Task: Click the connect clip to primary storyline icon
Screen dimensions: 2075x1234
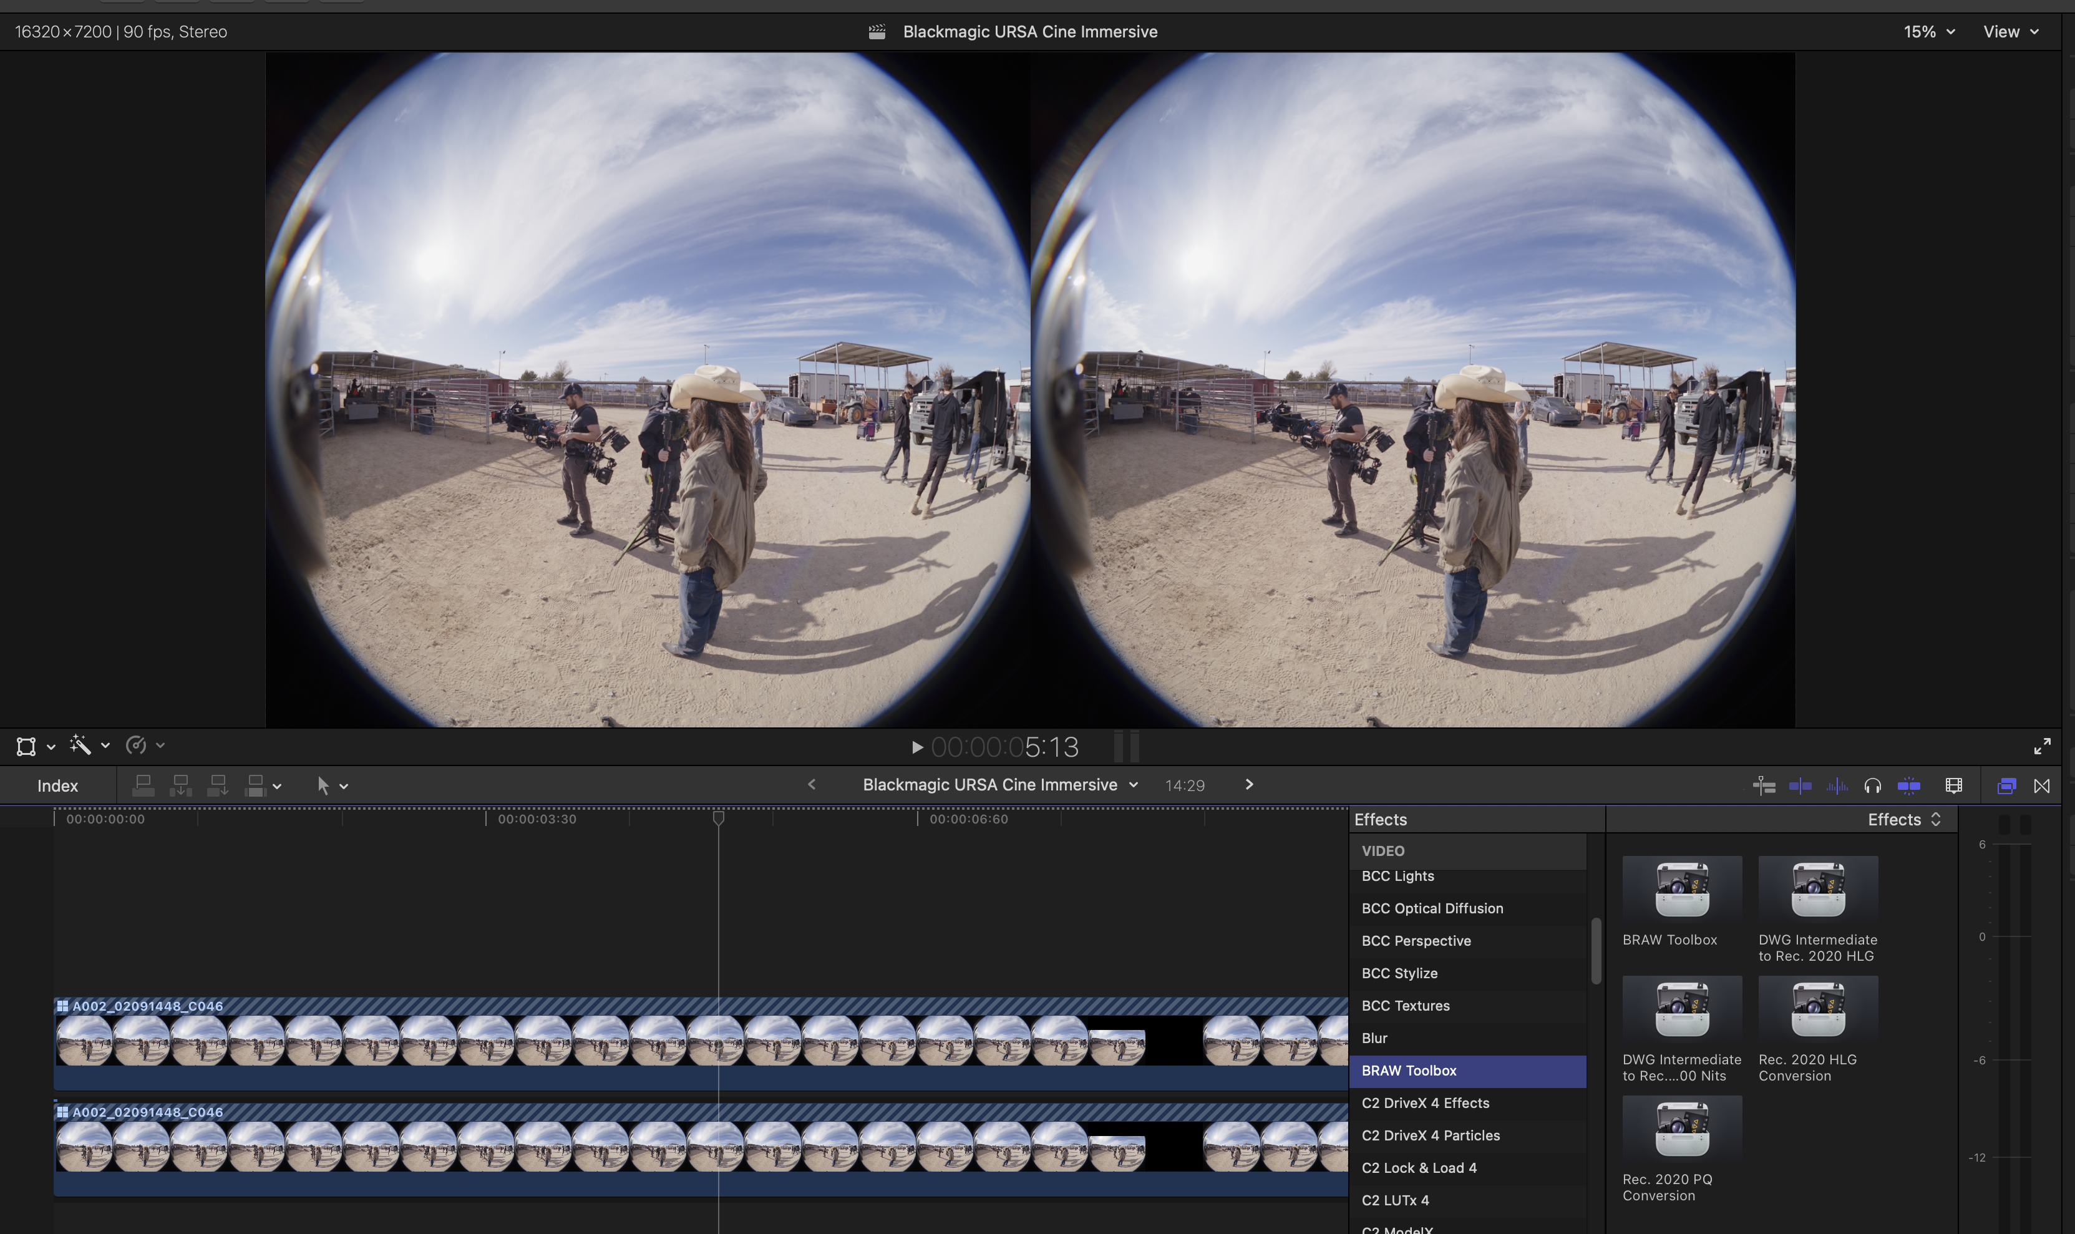Action: 143,785
